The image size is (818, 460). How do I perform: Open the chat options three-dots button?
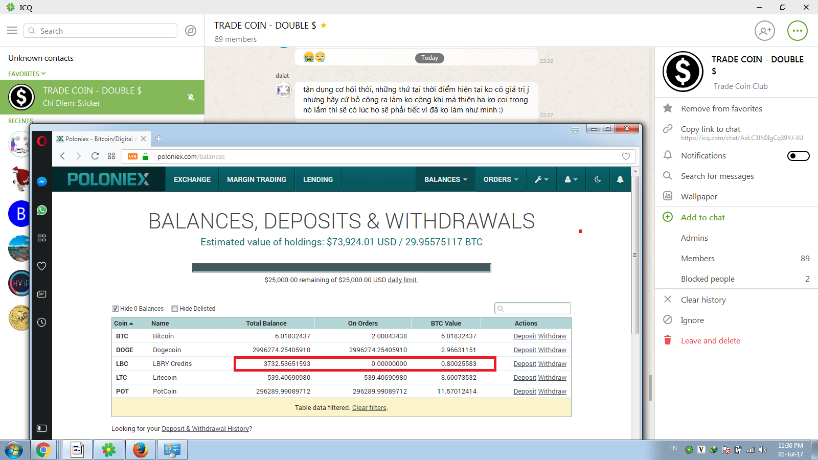(798, 31)
